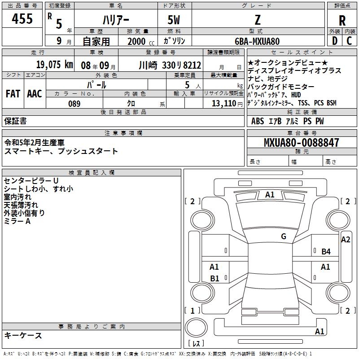The width and height of the screenshot is (359, 359).
Task: Select the [レス] spare tire label
Action: [x=197, y=344]
